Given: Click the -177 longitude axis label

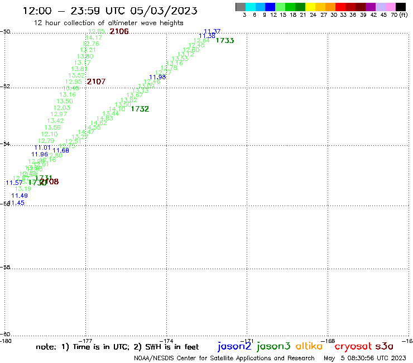Looking at the screenshot, I should tap(85, 341).
